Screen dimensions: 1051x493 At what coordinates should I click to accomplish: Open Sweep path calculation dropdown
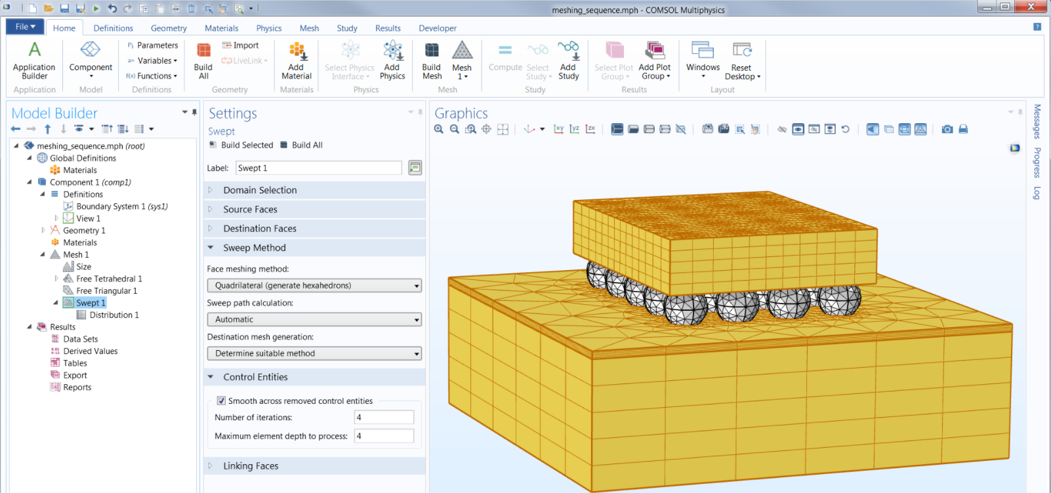[x=314, y=319]
